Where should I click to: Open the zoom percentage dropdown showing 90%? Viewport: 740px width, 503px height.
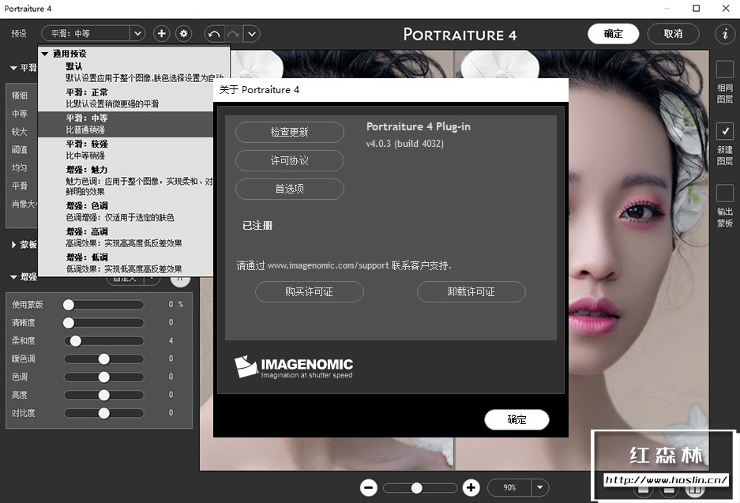pos(518,487)
